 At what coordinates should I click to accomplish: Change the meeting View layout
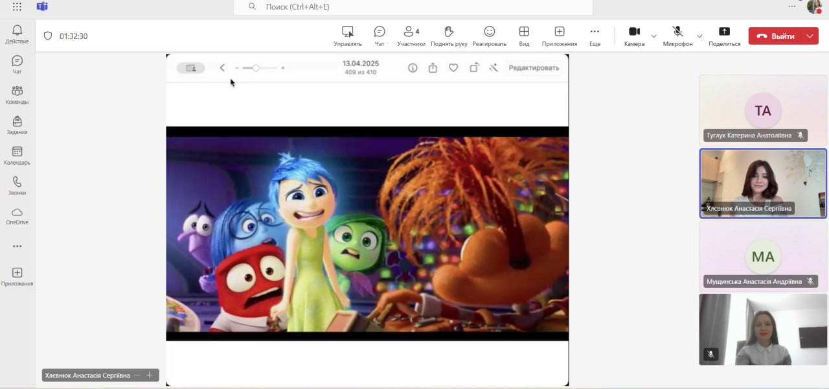pos(524,36)
